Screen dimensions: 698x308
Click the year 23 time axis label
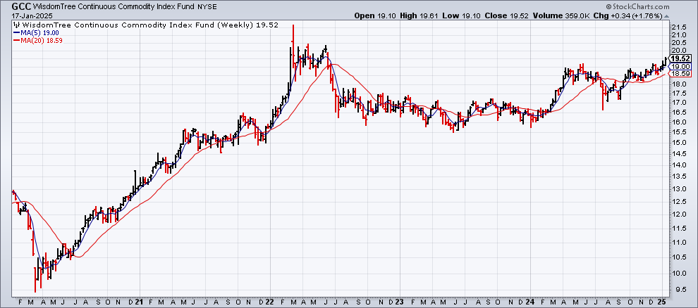(399, 302)
